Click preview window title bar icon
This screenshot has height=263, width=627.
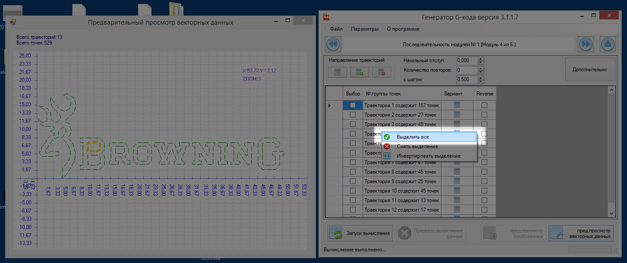tap(13, 22)
